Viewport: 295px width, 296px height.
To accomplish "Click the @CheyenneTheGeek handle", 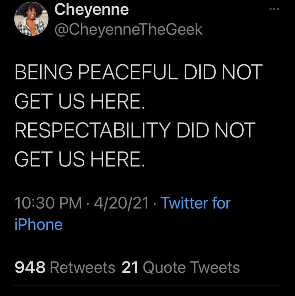I will (128, 29).
